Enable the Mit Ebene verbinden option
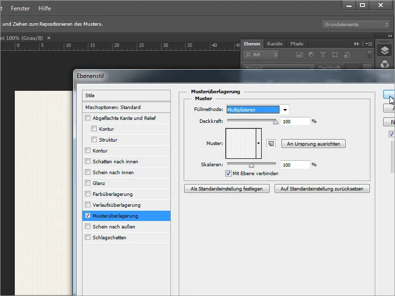Image resolution: width=395 pixels, height=296 pixels. [229, 174]
